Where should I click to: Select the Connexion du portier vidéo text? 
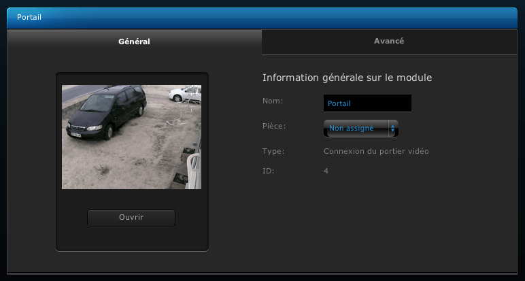point(376,151)
